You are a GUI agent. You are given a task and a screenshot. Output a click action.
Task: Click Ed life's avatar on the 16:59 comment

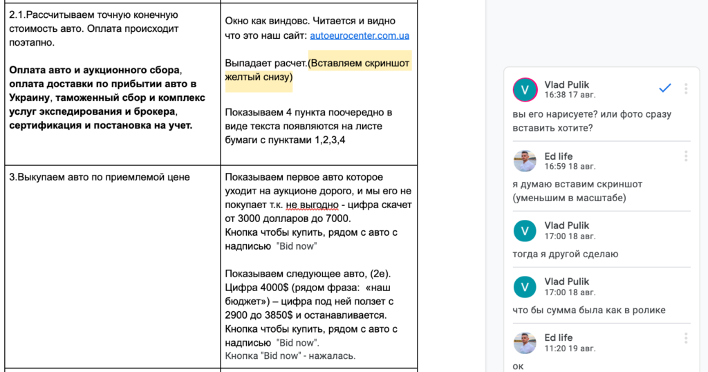click(525, 161)
